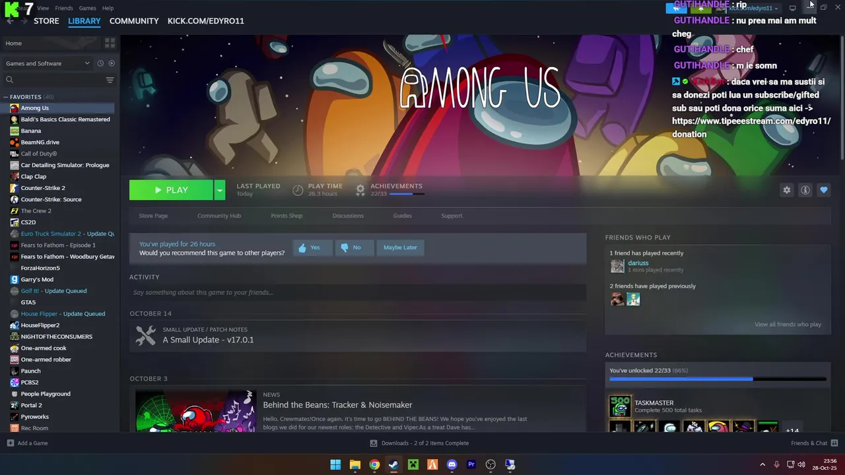Image resolution: width=845 pixels, height=475 pixels.
Task: Click the activity comment input field
Action: [358, 292]
